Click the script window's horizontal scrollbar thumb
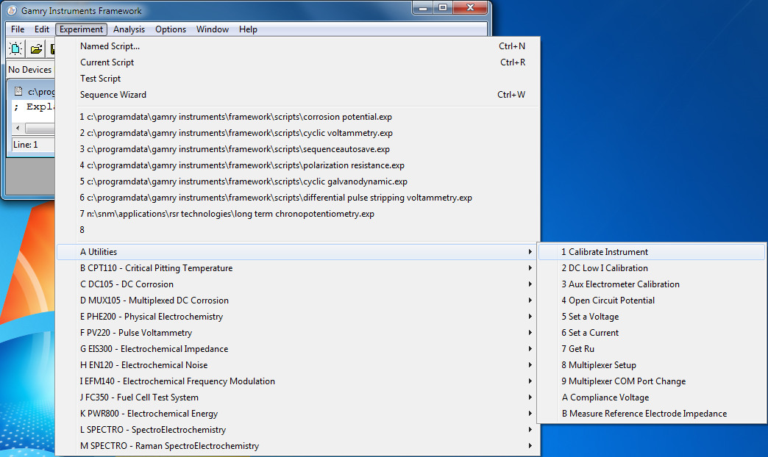The width and height of the screenshot is (768, 457). point(40,128)
